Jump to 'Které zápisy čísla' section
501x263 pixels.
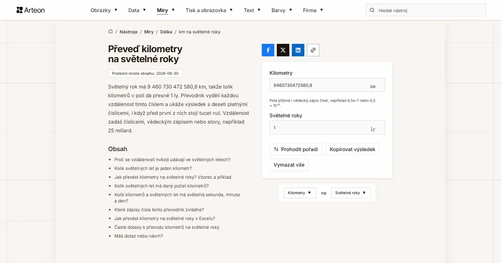pyautogui.click(x=159, y=210)
